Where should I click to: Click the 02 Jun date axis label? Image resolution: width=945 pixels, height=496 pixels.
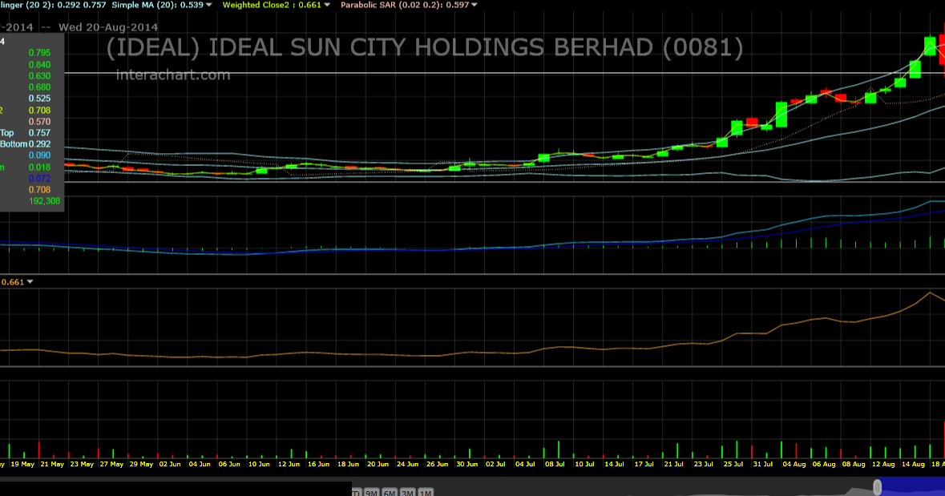(170, 464)
